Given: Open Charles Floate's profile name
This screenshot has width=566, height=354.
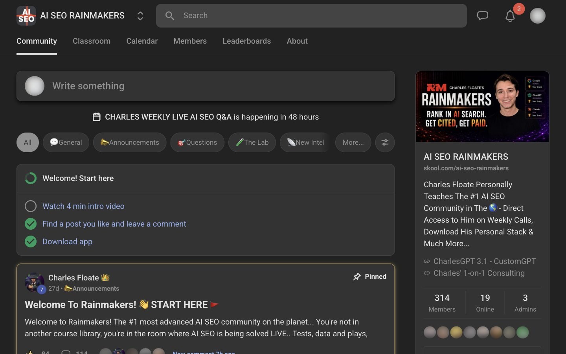Looking at the screenshot, I should tap(74, 278).
